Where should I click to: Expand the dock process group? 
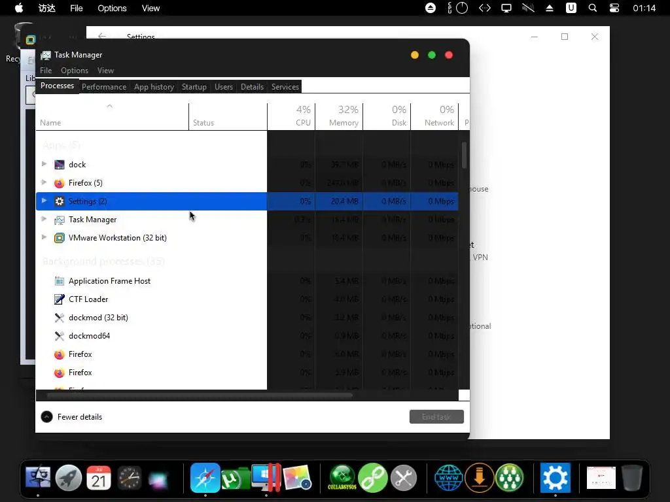coord(44,164)
